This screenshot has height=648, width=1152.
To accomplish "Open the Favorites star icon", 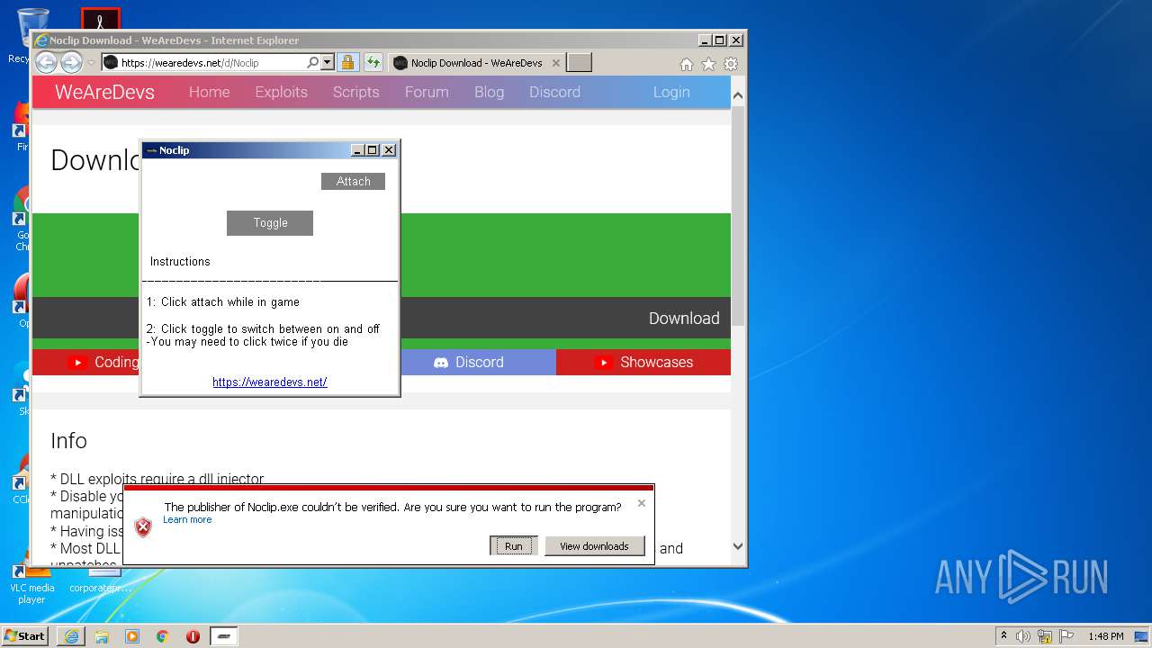I will click(708, 64).
